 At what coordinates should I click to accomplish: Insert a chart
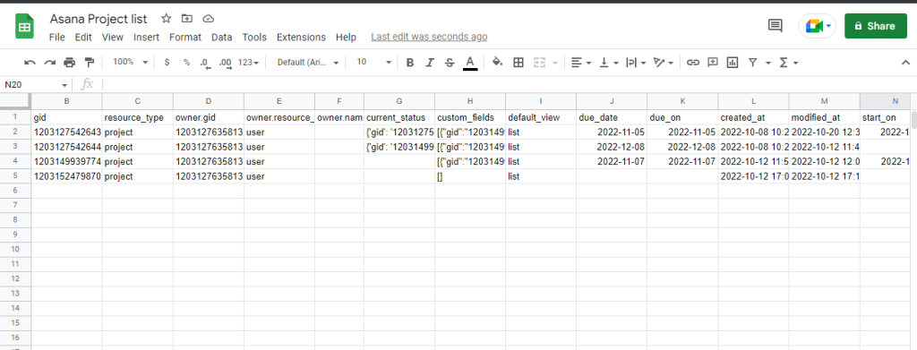733,62
